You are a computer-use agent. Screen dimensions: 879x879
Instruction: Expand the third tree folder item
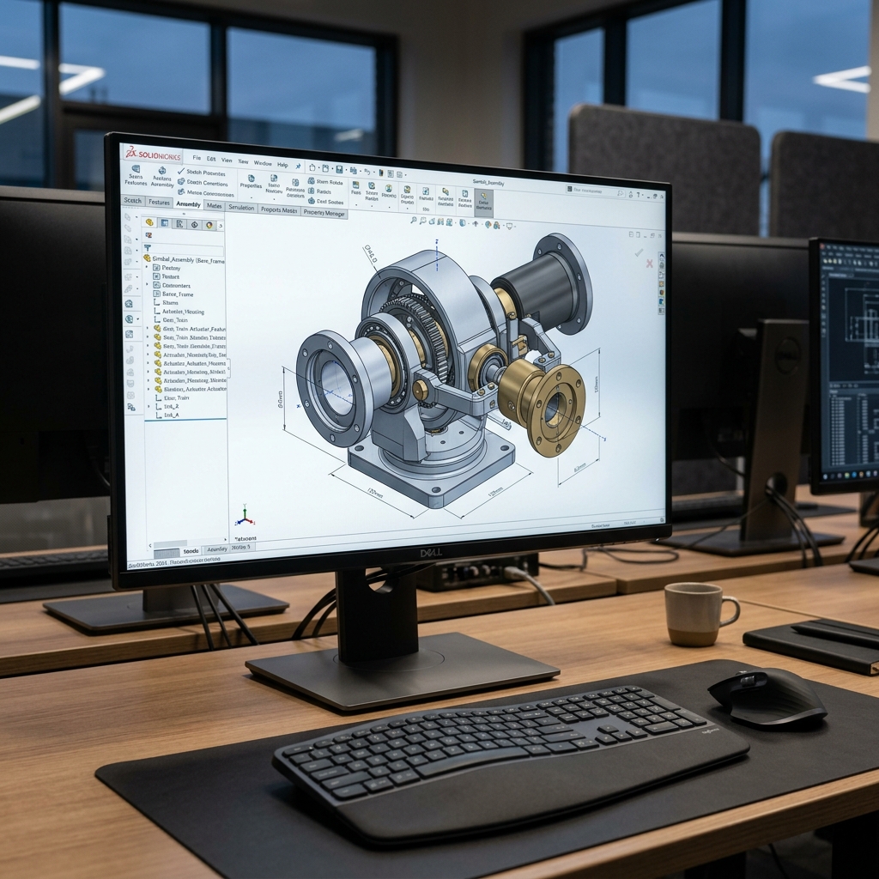click(147, 284)
